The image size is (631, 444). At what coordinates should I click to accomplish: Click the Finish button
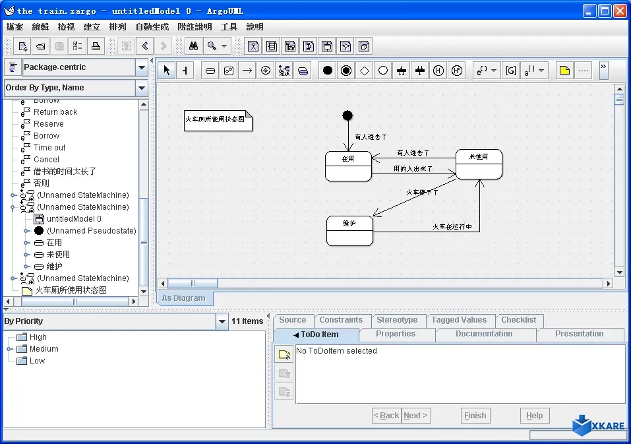(475, 416)
